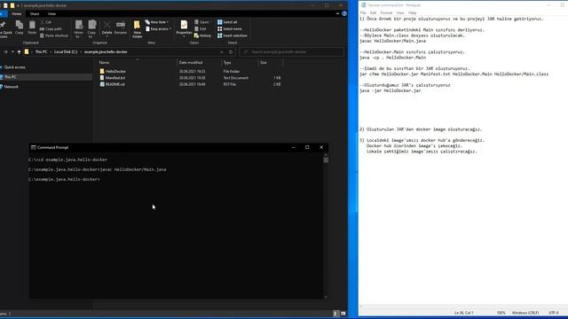Open the Notepad Format menu

[386, 13]
